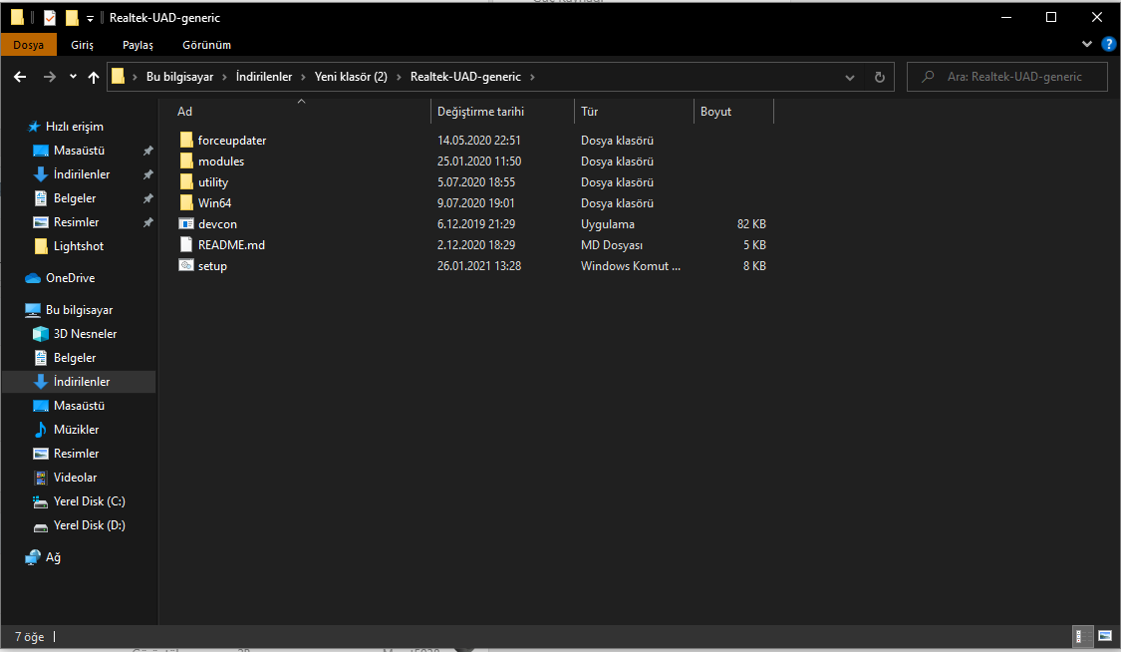Open the Görünüm ribbon tab
This screenshot has width=1121, height=652.
tap(206, 44)
